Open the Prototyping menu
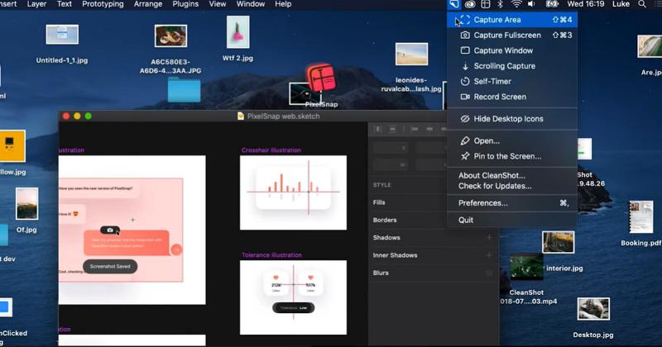This screenshot has width=662, height=347. (x=103, y=4)
